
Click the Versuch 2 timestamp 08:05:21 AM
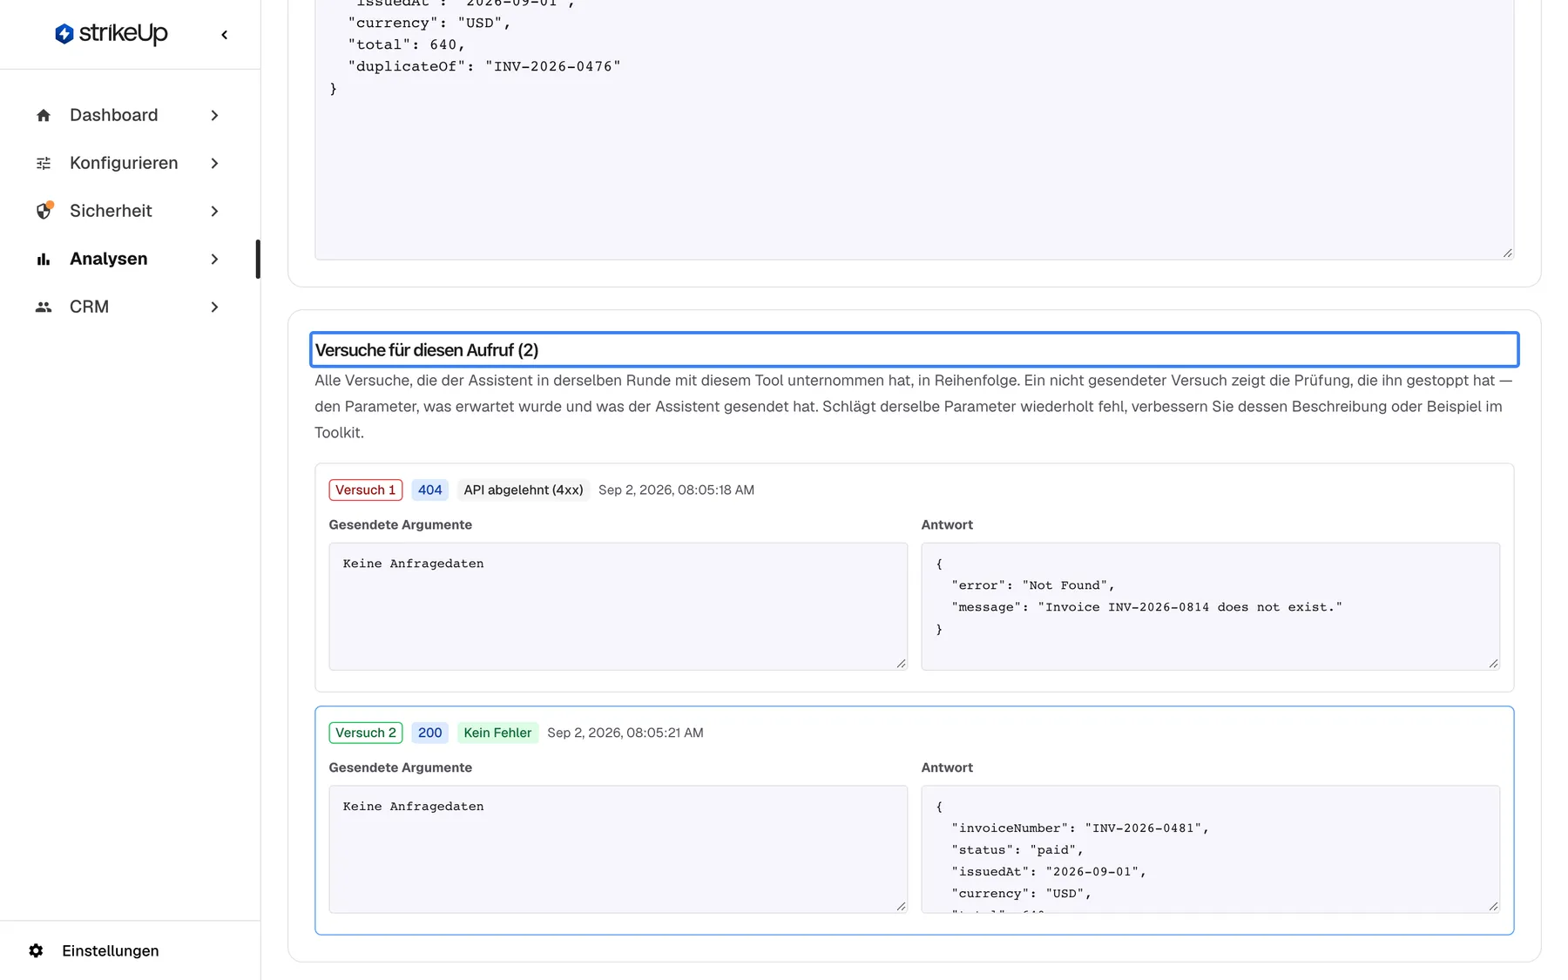coord(625,733)
